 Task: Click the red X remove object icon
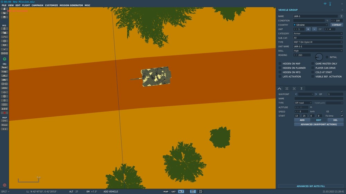pos(4,113)
